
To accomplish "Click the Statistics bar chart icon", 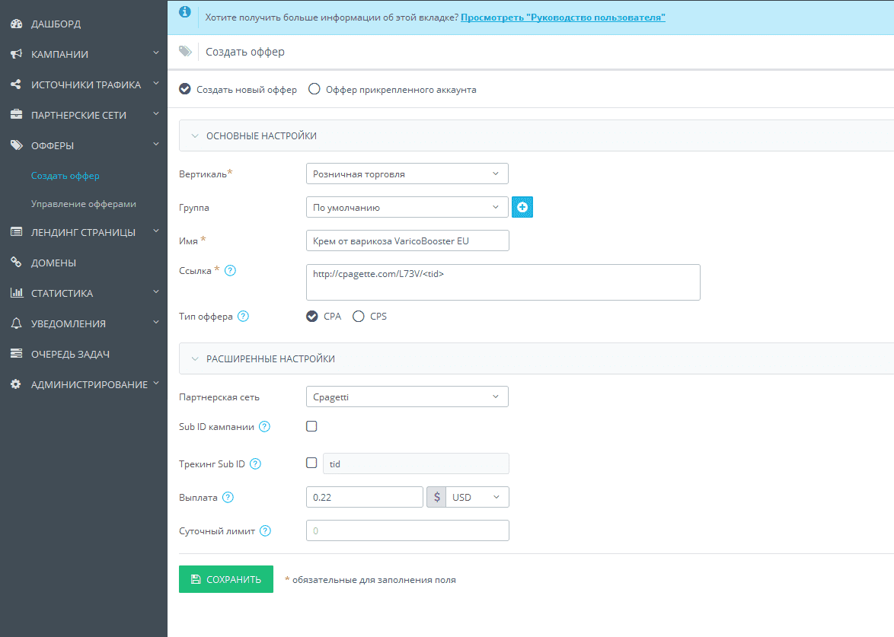I will pos(17,293).
